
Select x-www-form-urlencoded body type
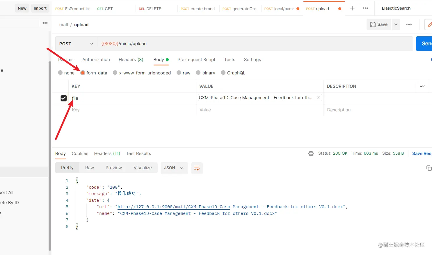tap(115, 73)
